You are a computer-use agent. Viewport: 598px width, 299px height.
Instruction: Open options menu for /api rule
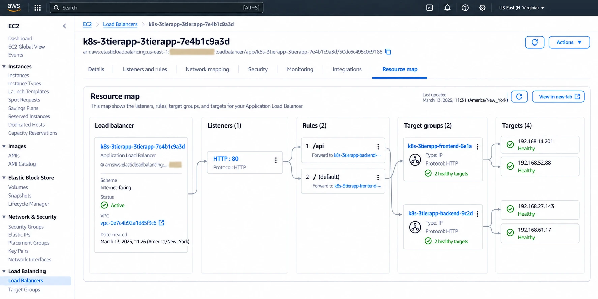(x=378, y=147)
